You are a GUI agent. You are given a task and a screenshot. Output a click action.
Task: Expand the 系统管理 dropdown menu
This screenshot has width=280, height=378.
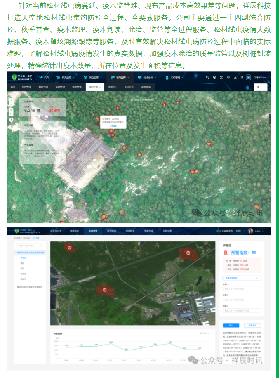tap(175, 77)
